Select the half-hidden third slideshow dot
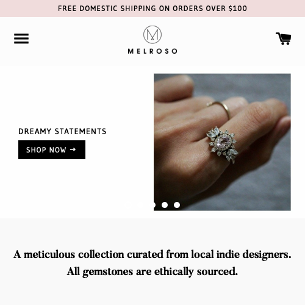Viewport: 305px width, 305px height. point(154,205)
